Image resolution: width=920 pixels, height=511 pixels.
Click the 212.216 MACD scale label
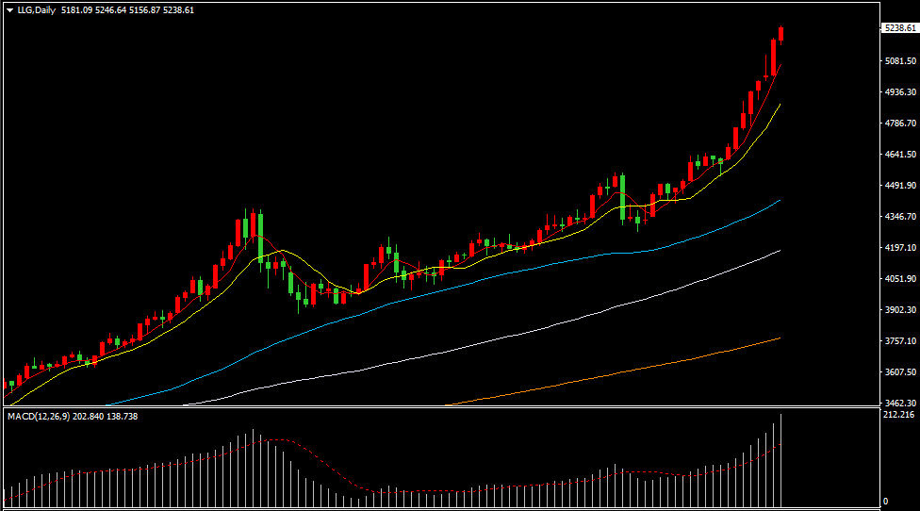click(899, 414)
